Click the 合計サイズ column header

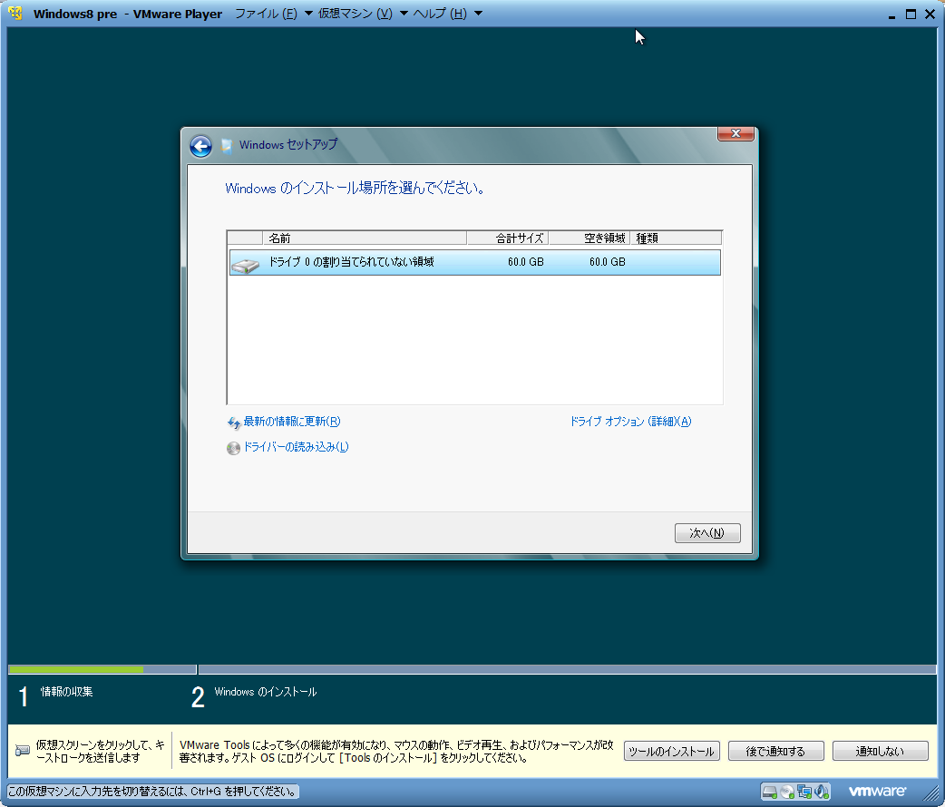click(x=508, y=238)
